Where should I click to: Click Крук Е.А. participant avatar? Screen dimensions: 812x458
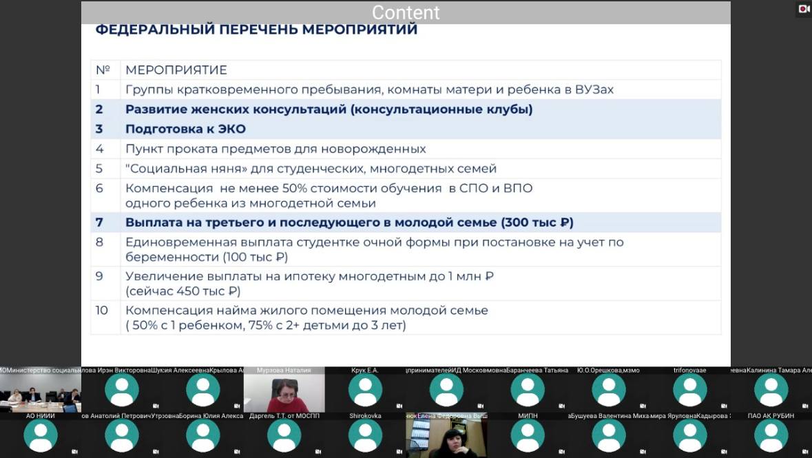click(x=365, y=391)
